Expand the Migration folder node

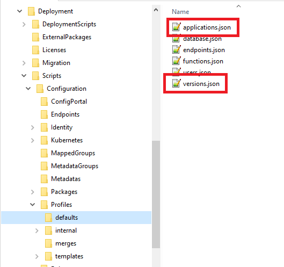[x=24, y=63]
